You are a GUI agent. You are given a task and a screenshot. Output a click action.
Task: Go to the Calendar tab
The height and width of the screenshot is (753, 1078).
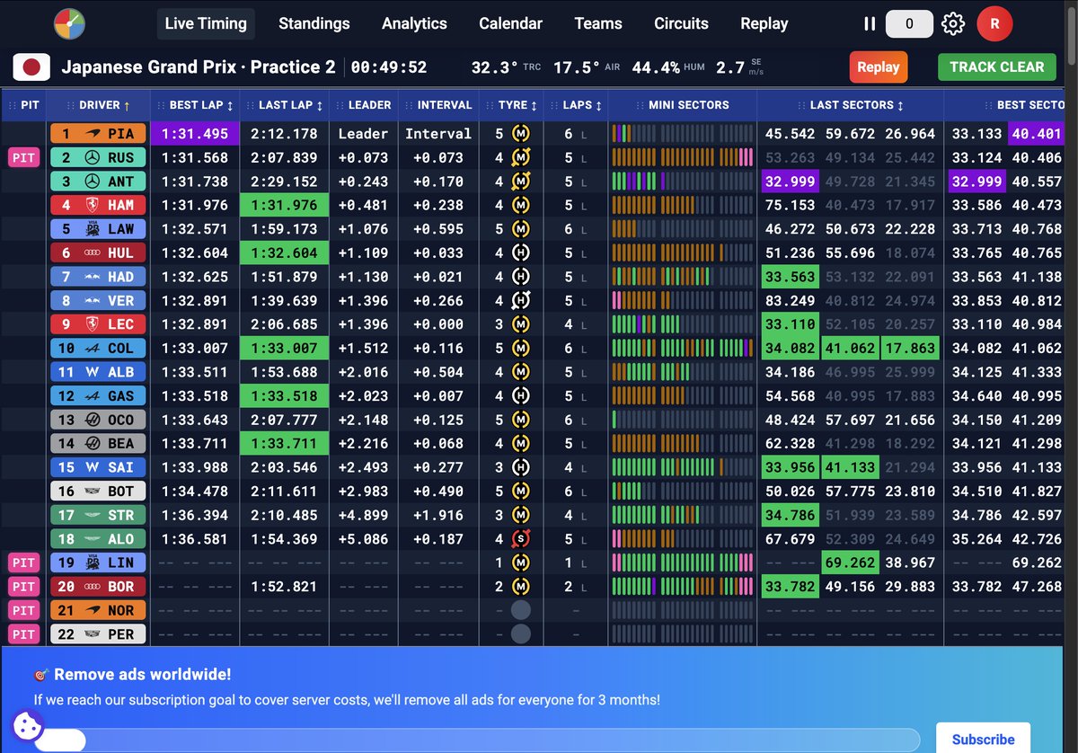510,24
